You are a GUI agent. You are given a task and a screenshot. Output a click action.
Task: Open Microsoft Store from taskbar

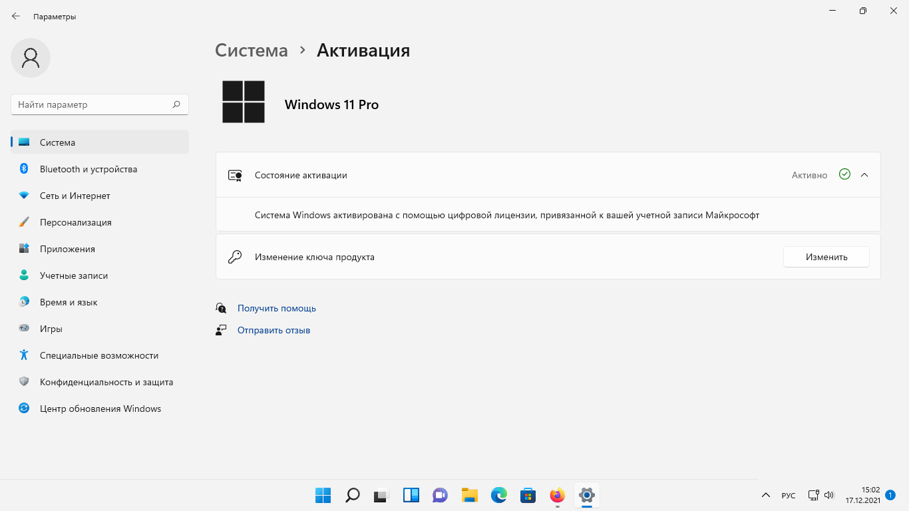coord(528,495)
